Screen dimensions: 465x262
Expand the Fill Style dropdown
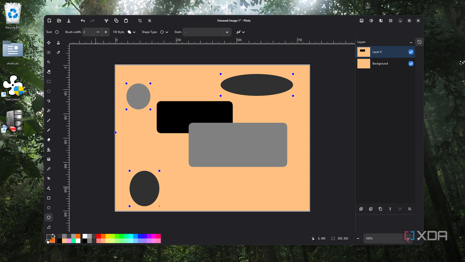[132, 32]
